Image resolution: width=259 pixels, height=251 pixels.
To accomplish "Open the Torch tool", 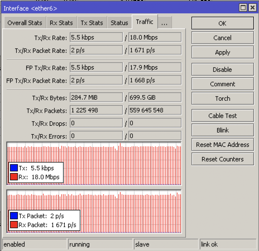I will (x=222, y=98).
